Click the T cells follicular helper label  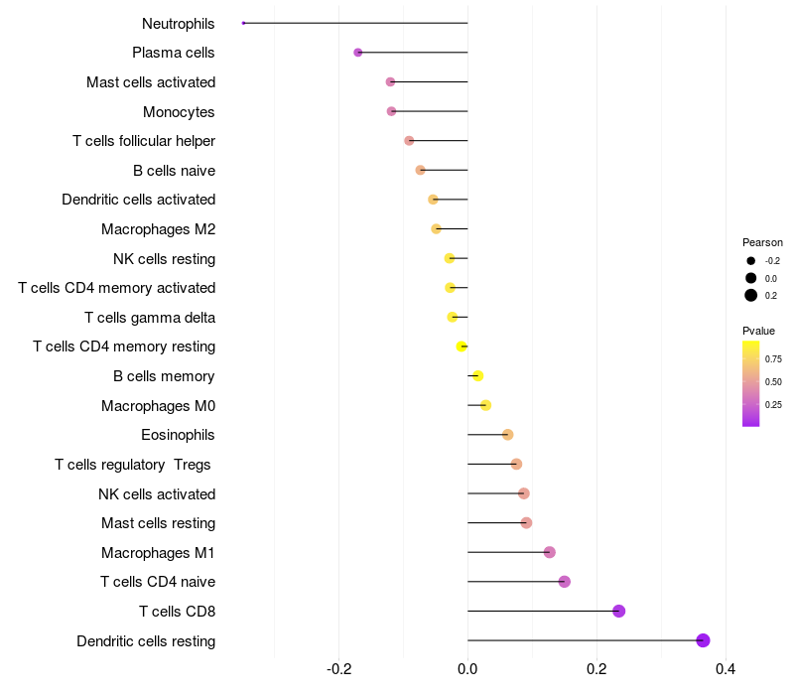point(144,141)
